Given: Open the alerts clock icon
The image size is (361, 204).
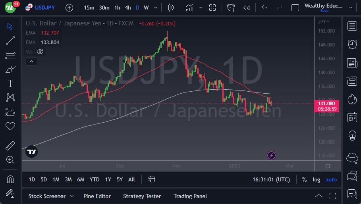Looking at the screenshot, I should click(x=352, y=44).
